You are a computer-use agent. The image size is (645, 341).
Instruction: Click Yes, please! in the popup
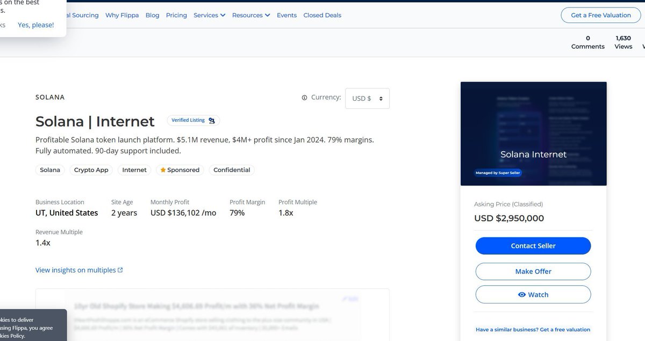click(x=35, y=25)
